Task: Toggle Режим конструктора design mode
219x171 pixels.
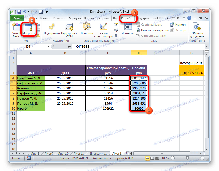Action: point(103,30)
